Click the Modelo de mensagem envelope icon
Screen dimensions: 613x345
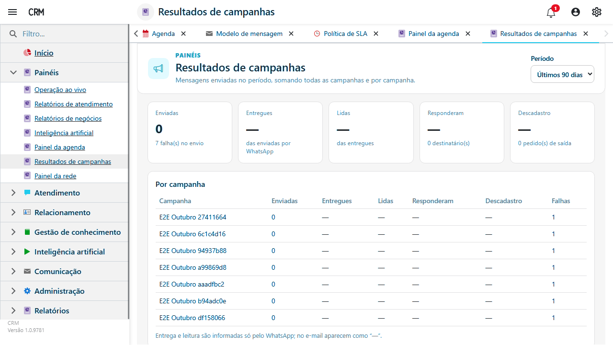pos(209,34)
